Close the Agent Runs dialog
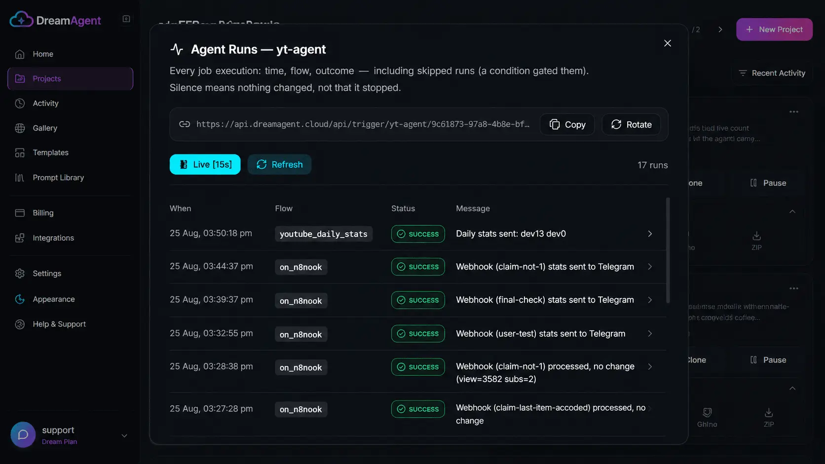The width and height of the screenshot is (825, 464). click(668, 43)
